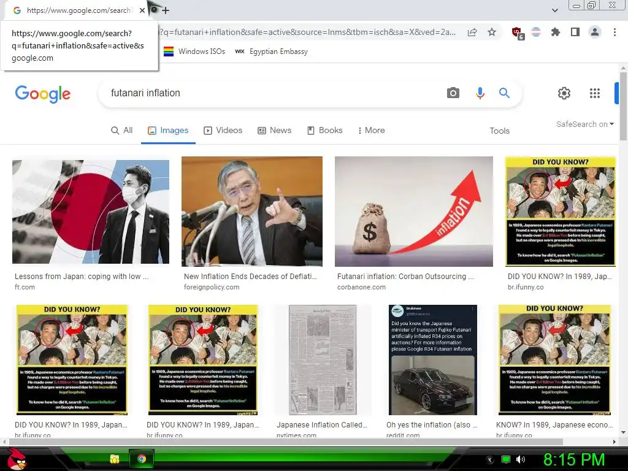Click the vertical page scrollbar

pyautogui.click(x=623, y=106)
